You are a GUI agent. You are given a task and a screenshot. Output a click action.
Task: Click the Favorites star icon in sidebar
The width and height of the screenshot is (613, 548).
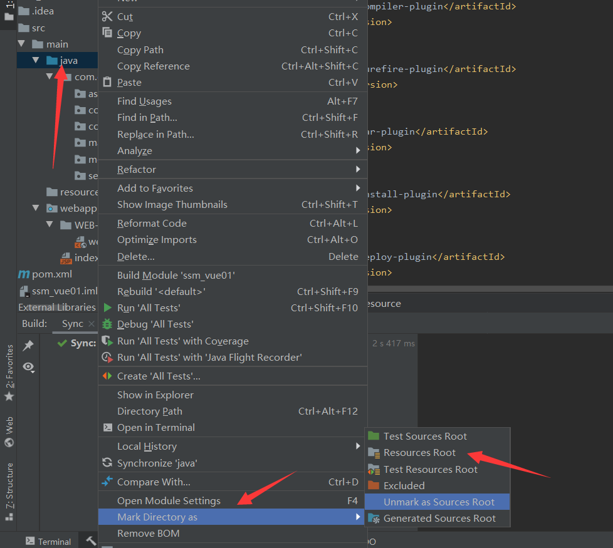[x=9, y=397]
